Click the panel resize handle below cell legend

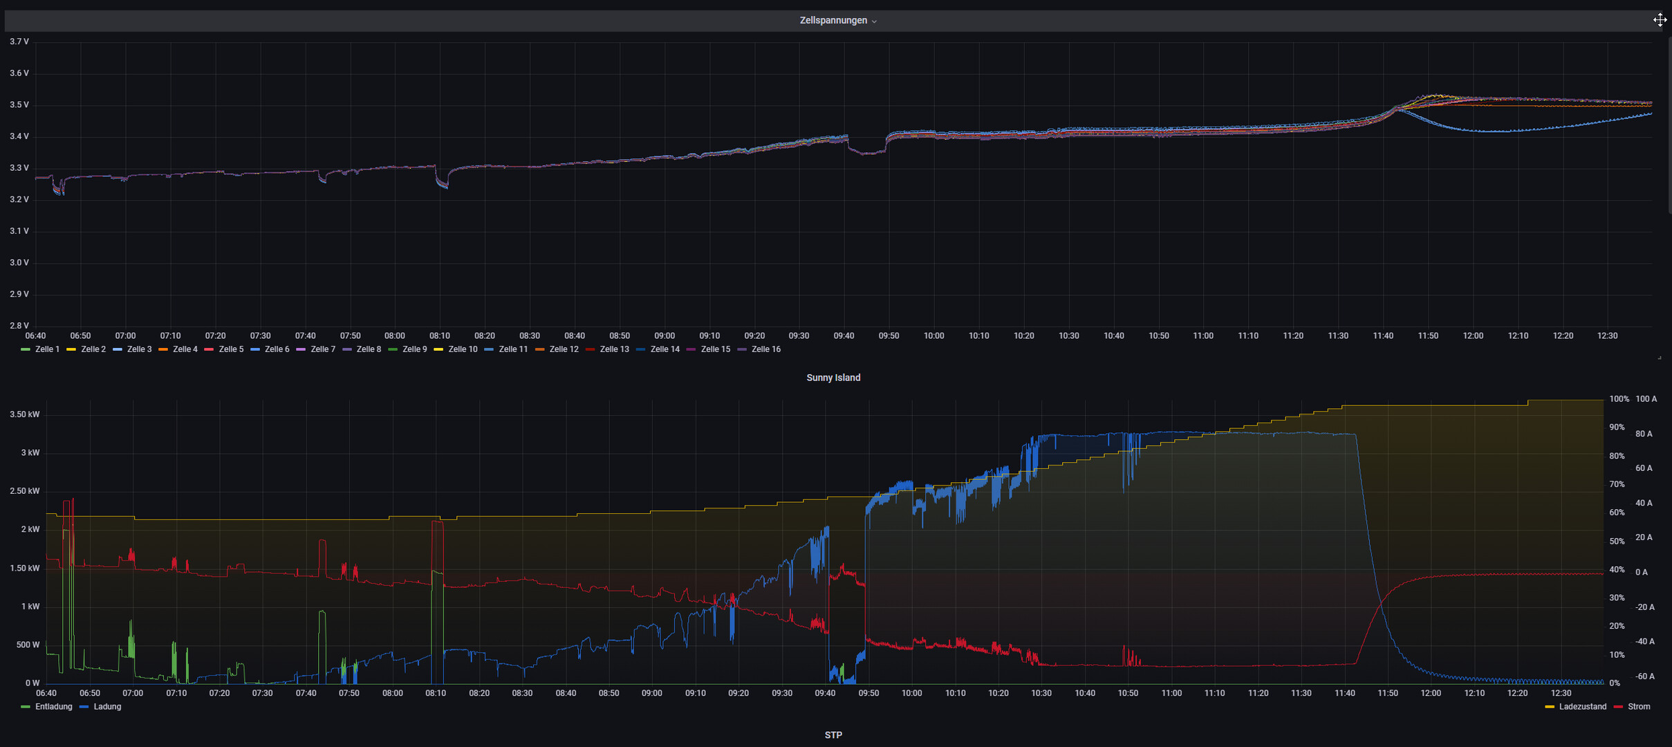[x=1659, y=358]
